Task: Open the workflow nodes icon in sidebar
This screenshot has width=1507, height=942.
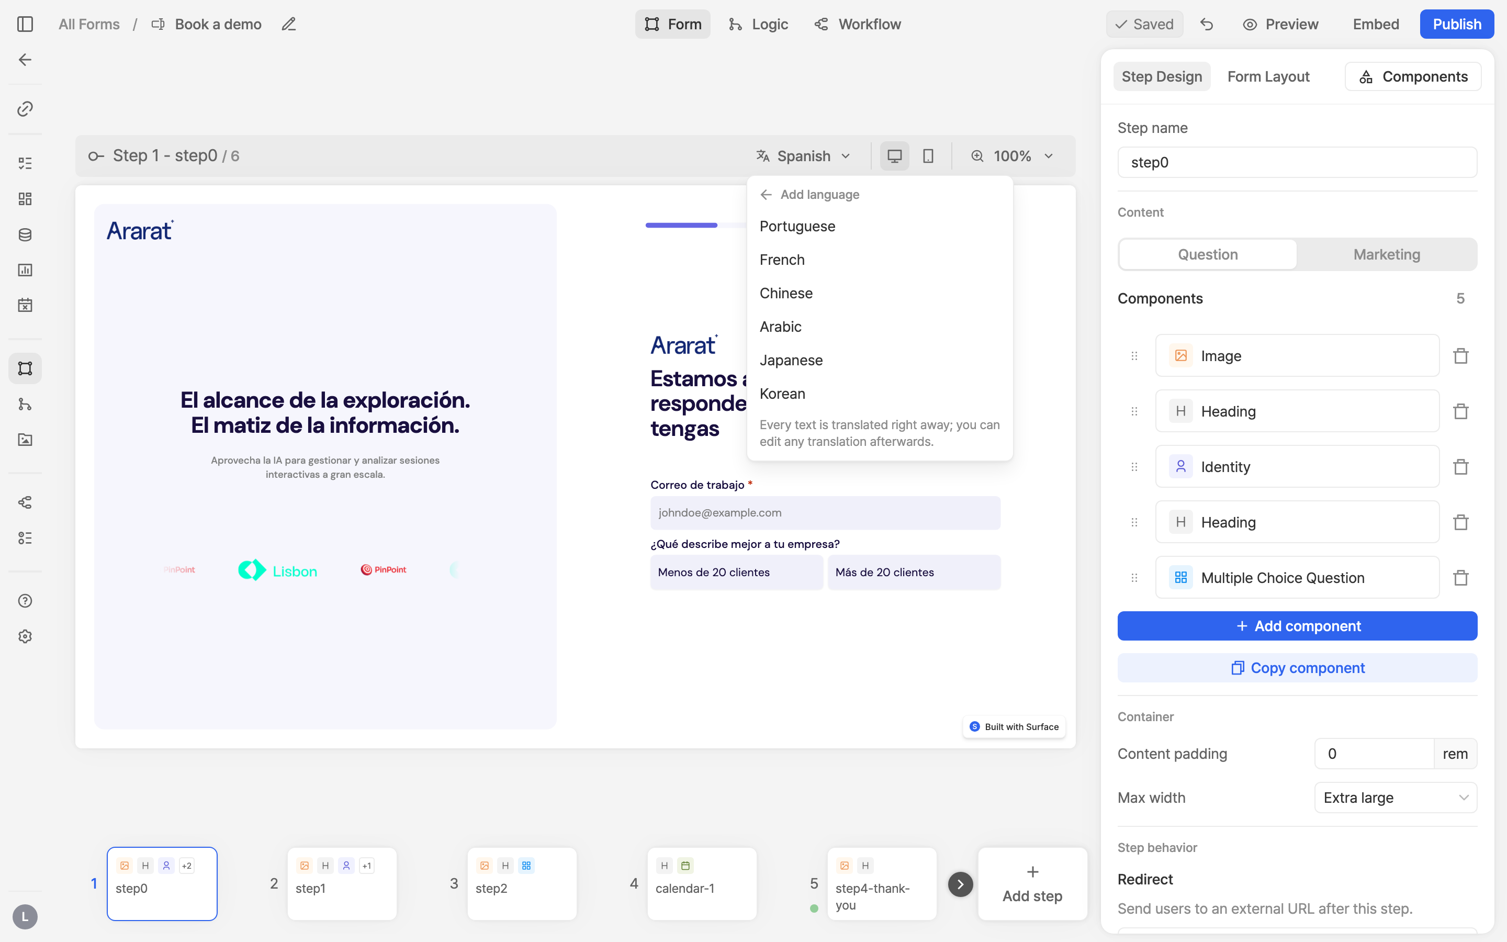Action: point(25,502)
